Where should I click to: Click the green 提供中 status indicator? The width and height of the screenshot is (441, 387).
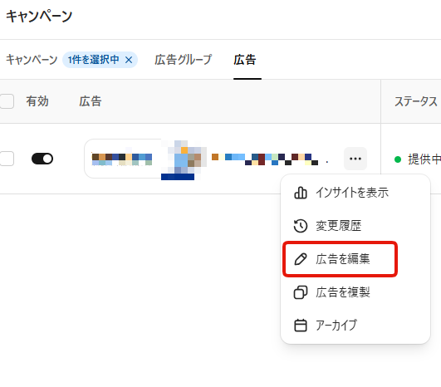point(398,159)
